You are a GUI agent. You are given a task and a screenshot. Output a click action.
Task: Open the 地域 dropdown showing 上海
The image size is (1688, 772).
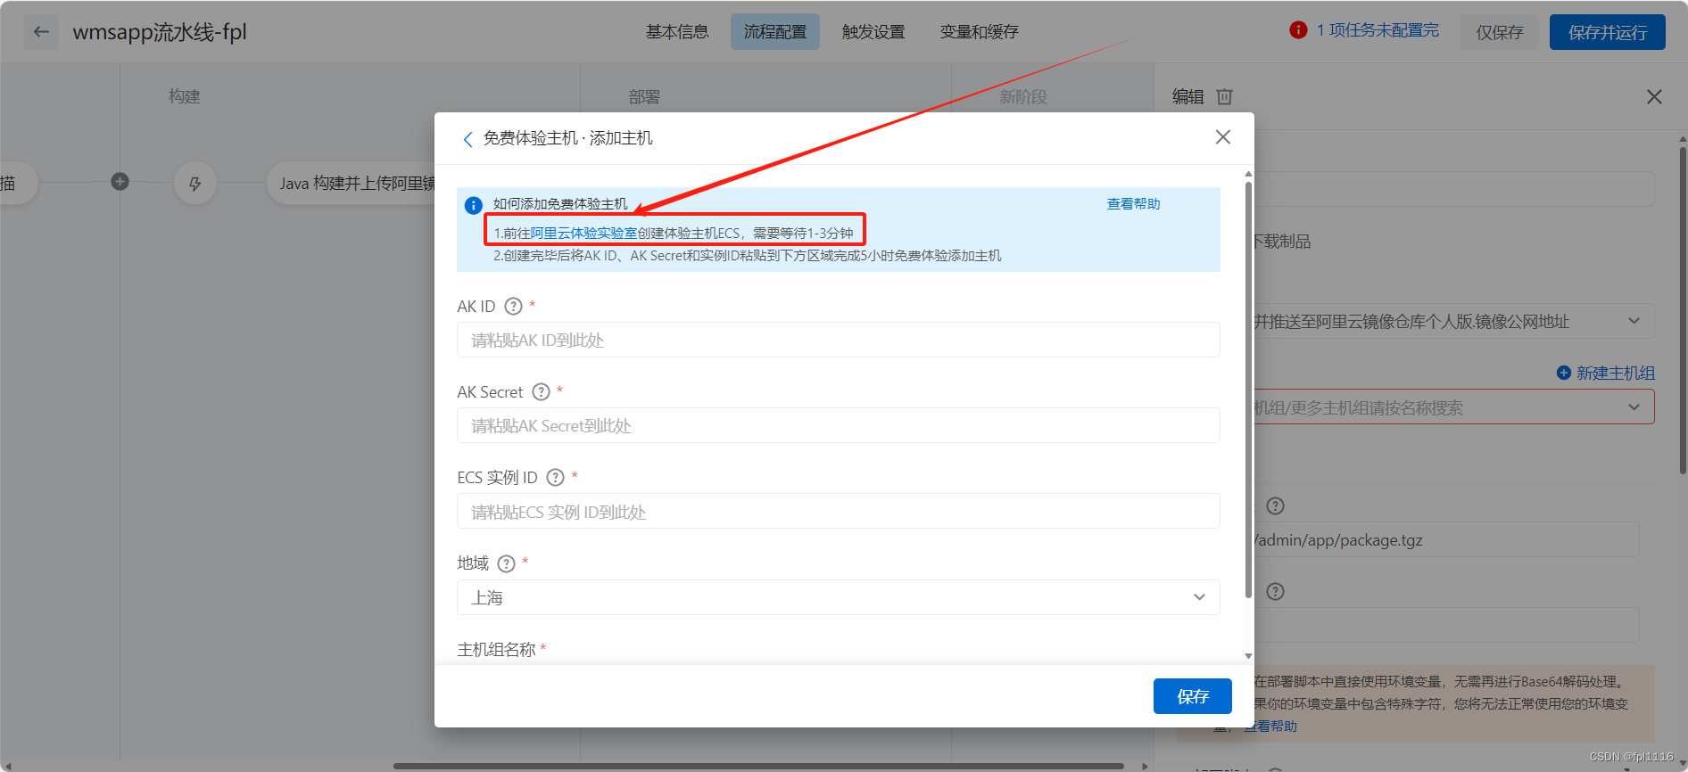(x=838, y=597)
